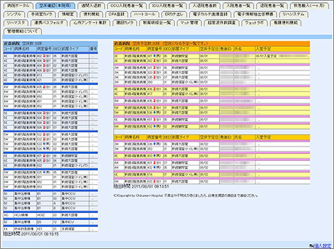The width and height of the screenshot is (334, 249).
Task: Click female icon for 3W room 335, scheduled vacancy table
Action: pos(154,77)
